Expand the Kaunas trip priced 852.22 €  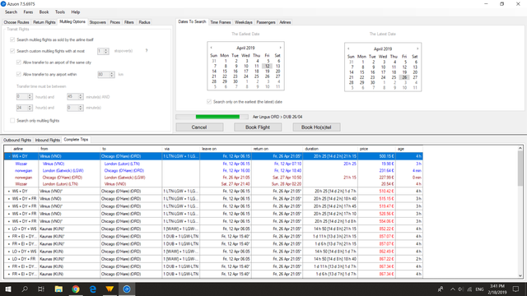click(9, 229)
